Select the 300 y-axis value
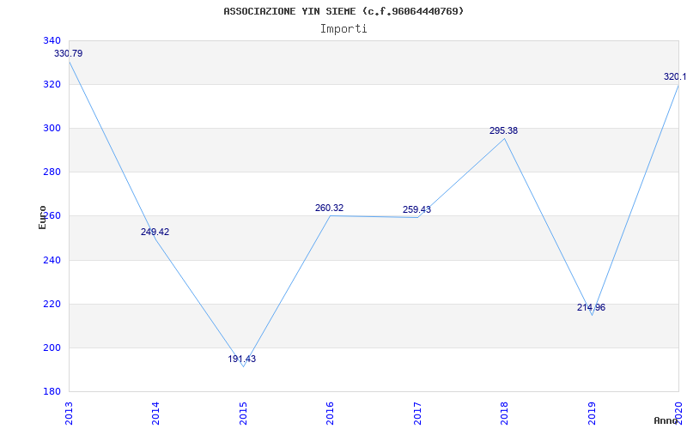This screenshot has height=429, width=687. [x=52, y=128]
